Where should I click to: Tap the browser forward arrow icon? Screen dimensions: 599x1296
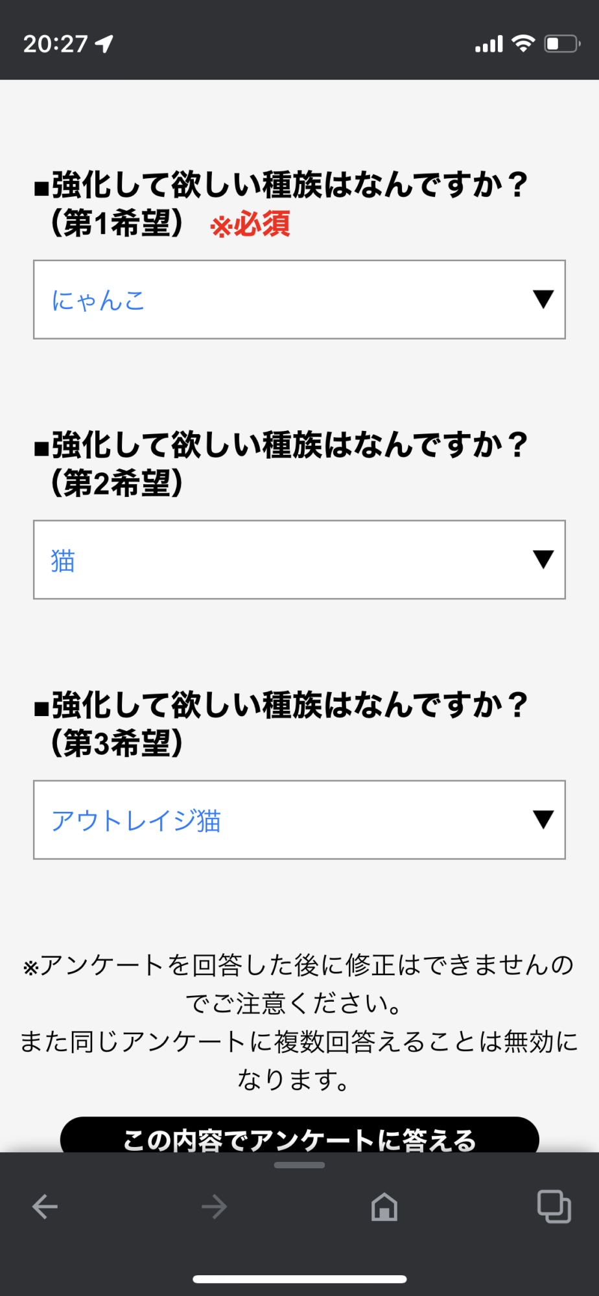coord(214,1207)
